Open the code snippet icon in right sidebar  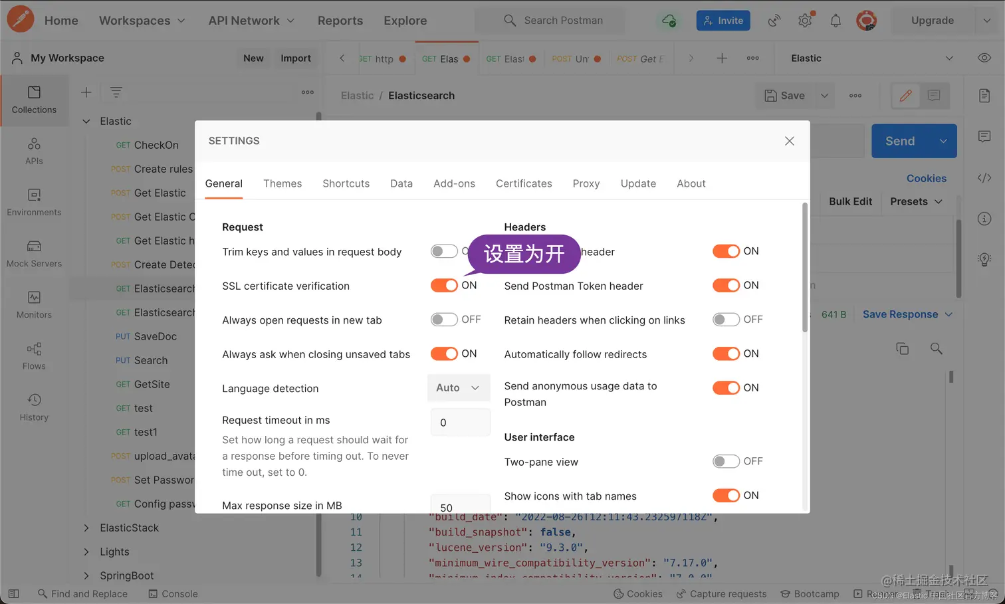[984, 177]
